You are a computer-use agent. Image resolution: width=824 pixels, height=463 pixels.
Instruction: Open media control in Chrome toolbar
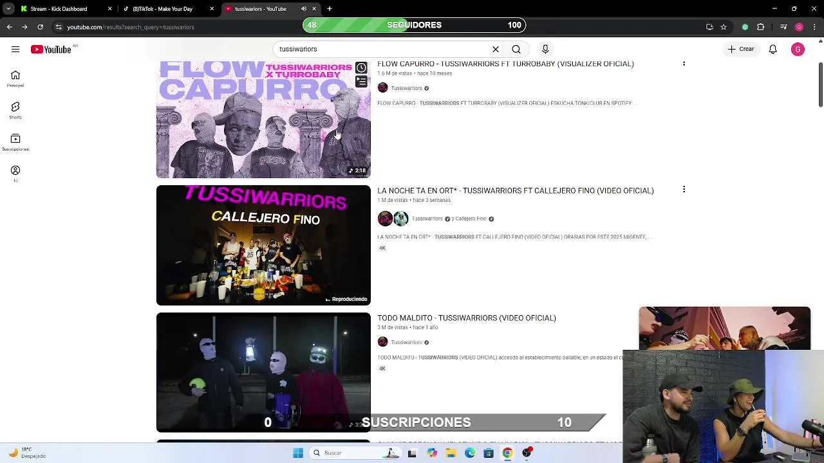[x=783, y=27]
